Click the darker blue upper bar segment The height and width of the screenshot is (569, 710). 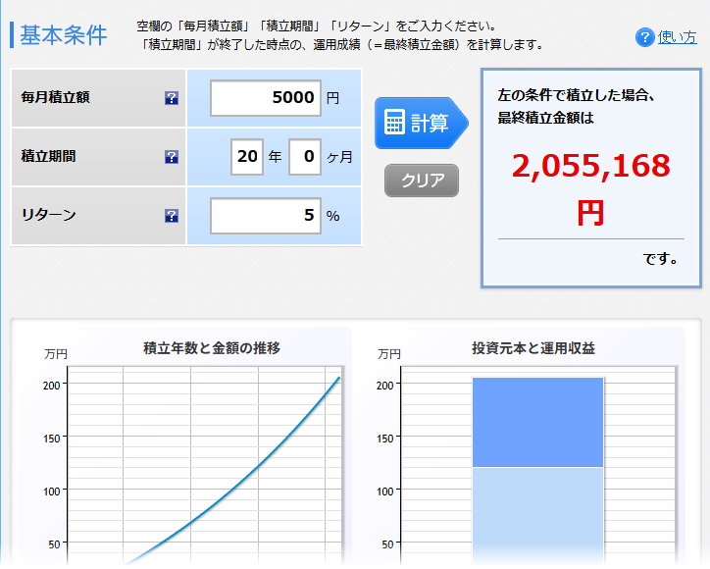point(537,422)
